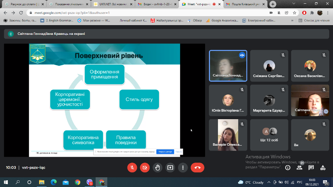
Task: Open the chat panel
Action: point(311,168)
